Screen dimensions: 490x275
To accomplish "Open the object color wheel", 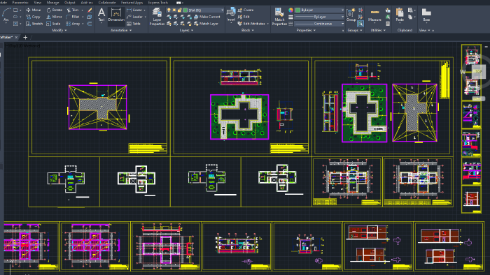I will click(x=290, y=10).
